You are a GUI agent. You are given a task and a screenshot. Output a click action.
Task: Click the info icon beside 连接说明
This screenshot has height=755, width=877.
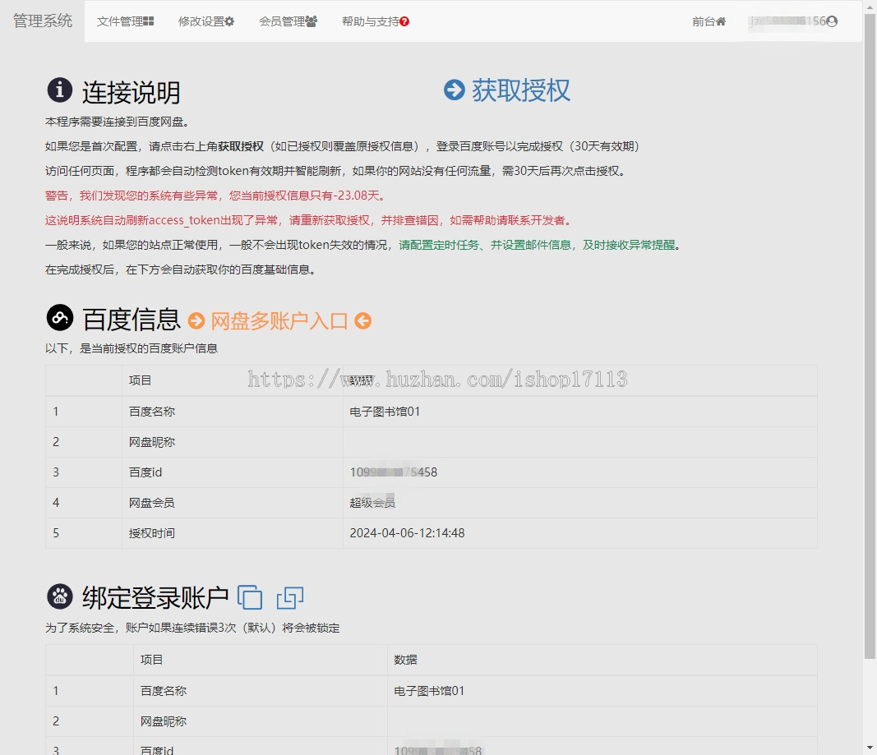59,90
